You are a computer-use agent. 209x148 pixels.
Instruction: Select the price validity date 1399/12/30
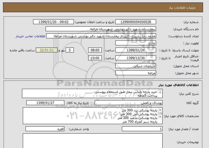pos(135,58)
